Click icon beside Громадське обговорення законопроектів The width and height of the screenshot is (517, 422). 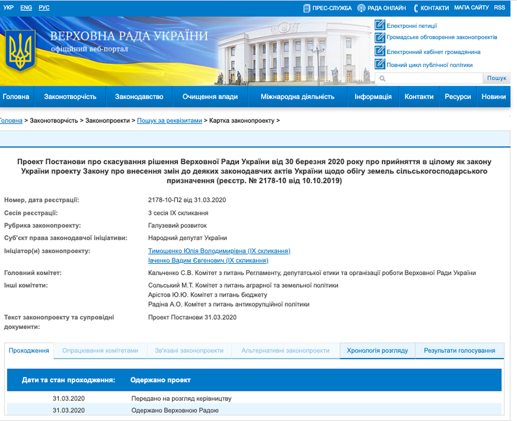point(380,37)
